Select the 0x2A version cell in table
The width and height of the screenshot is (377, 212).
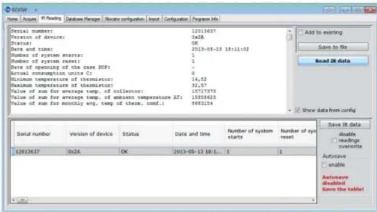point(93,151)
